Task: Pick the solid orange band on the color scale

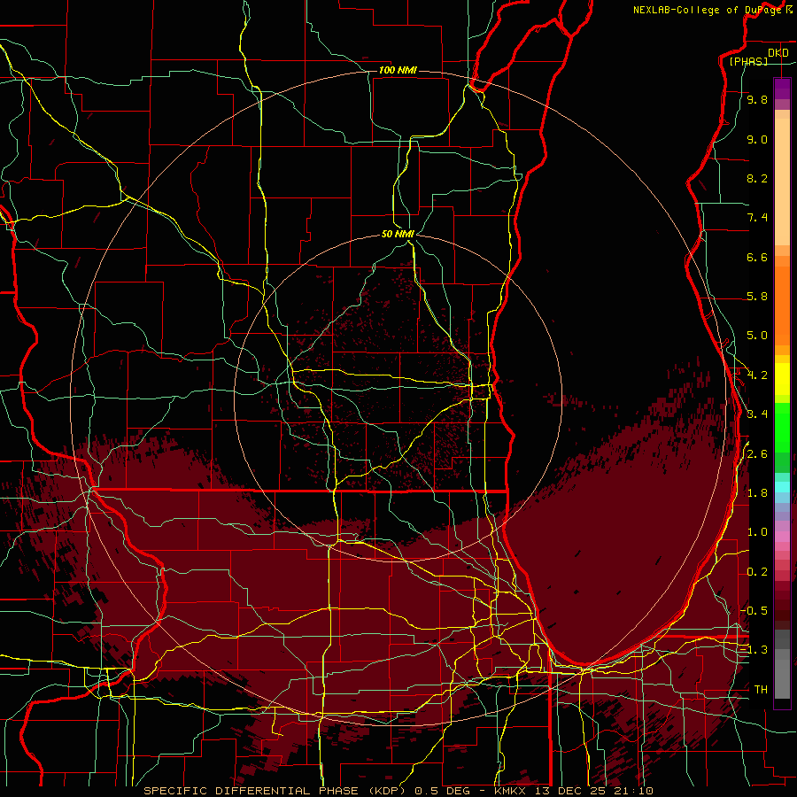Action: click(x=782, y=306)
